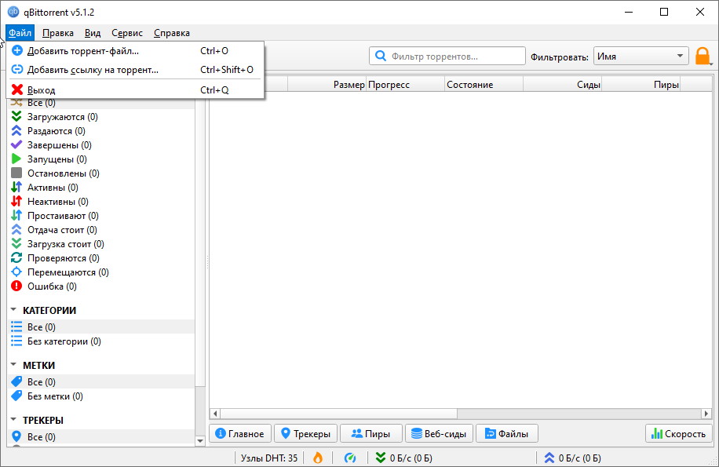719x467 pixels.
Task: Click the icon beside Перемещаются
Action: pos(16,272)
